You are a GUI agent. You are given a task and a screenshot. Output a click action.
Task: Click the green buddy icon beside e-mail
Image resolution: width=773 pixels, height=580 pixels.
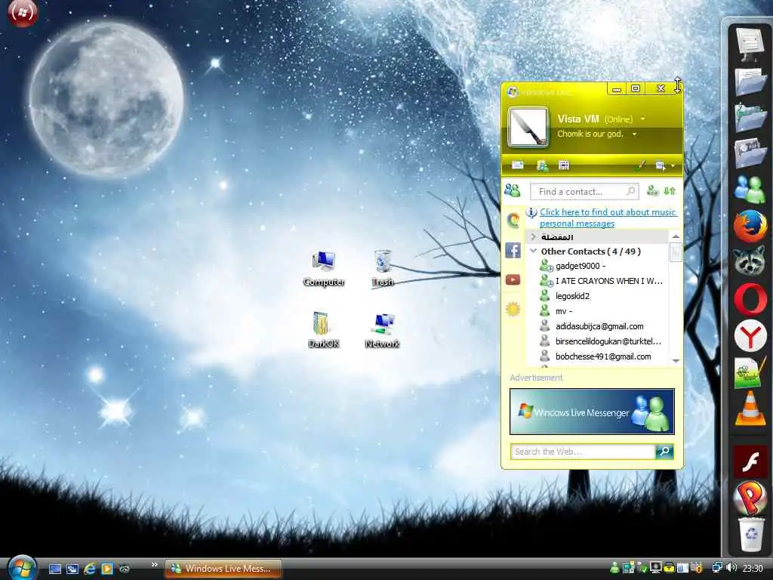(x=542, y=165)
